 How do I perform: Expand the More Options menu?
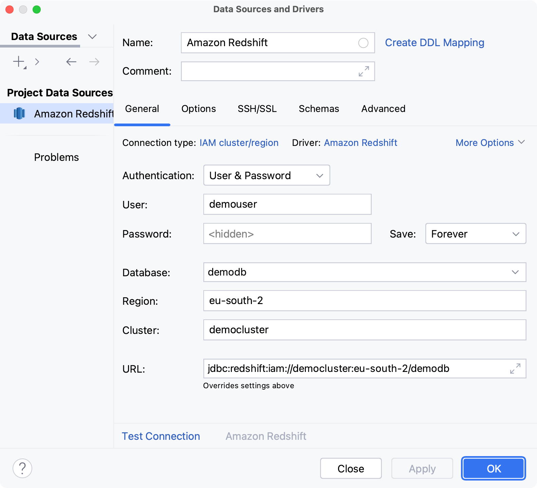[x=490, y=143]
